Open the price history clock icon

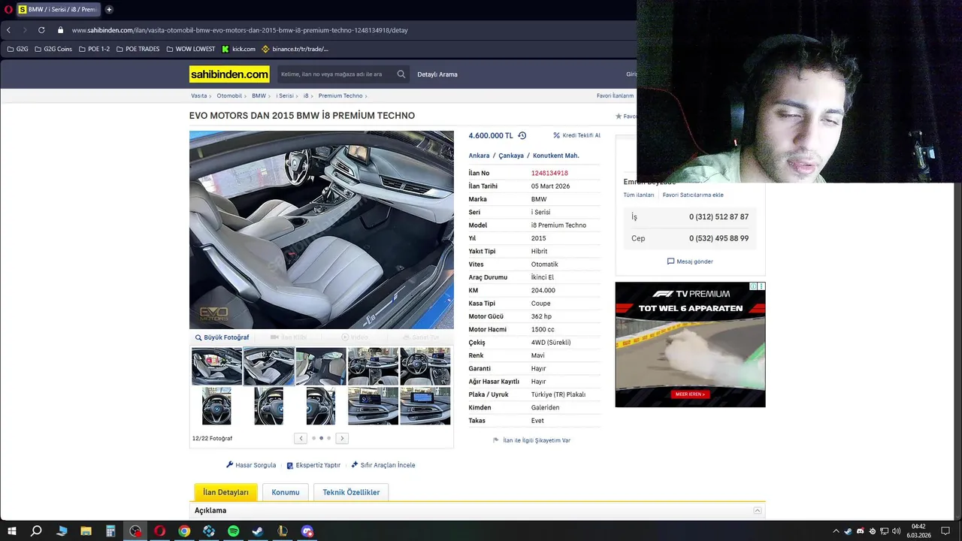pyautogui.click(x=522, y=135)
